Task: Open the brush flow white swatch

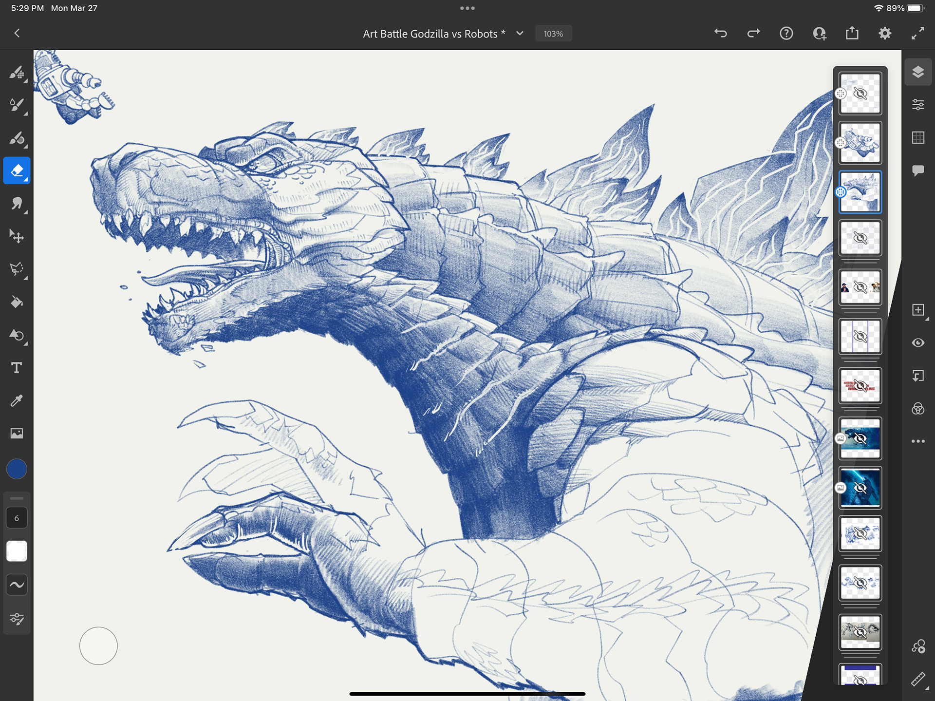Action: 17,551
